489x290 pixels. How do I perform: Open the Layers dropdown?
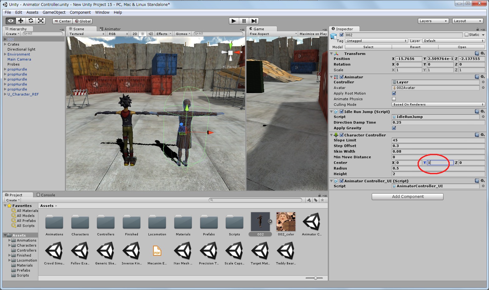(433, 21)
